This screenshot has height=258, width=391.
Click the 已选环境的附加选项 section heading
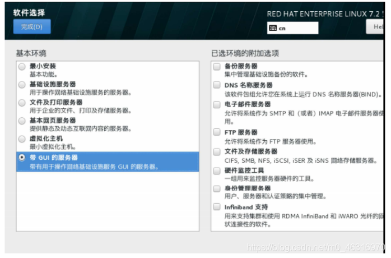[245, 53]
